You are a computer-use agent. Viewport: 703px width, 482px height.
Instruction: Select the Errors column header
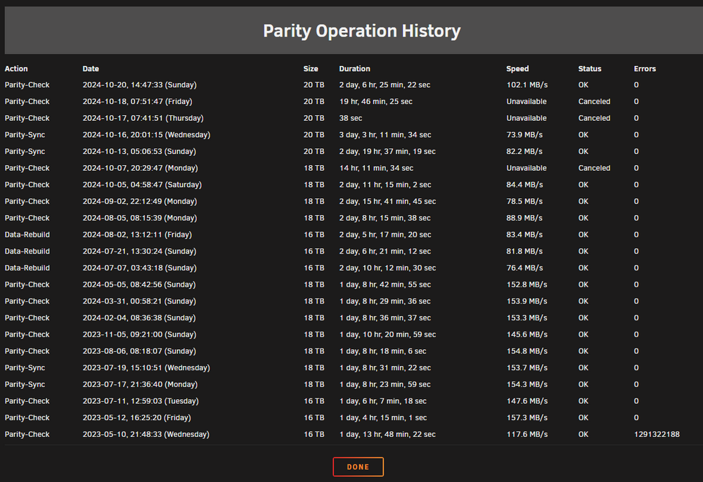pyautogui.click(x=645, y=69)
